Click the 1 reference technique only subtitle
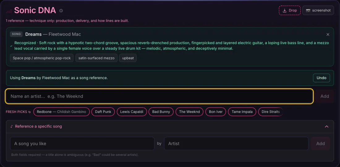Screen dimensions: 340x167 click(x=67, y=21)
